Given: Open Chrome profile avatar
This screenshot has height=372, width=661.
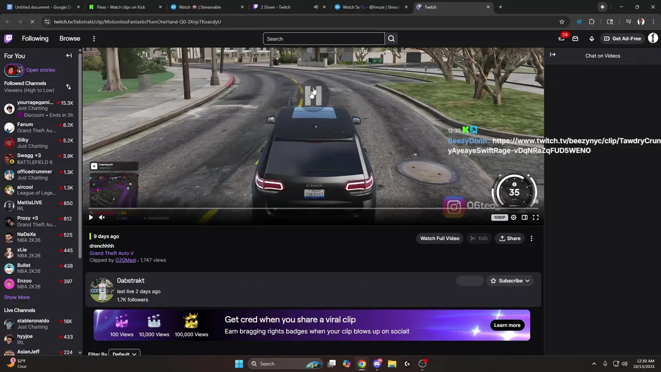Looking at the screenshot, I should point(641,22).
